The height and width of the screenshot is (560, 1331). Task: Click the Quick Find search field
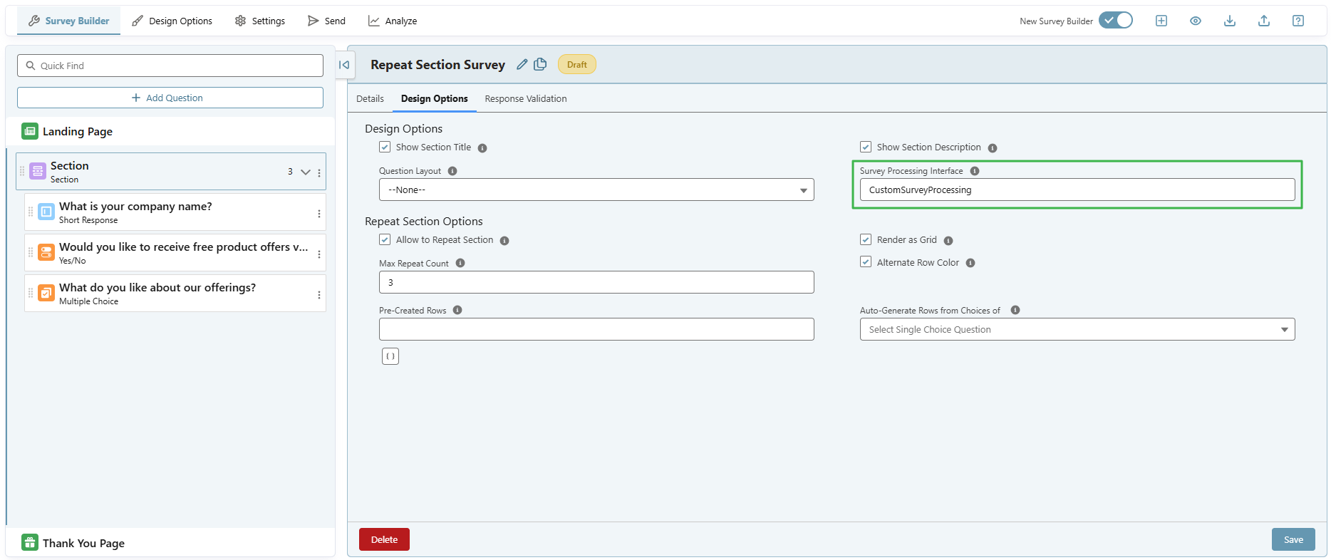[x=170, y=66]
